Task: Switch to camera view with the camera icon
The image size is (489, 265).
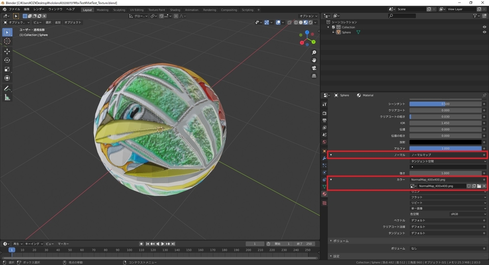Action: tap(314, 68)
